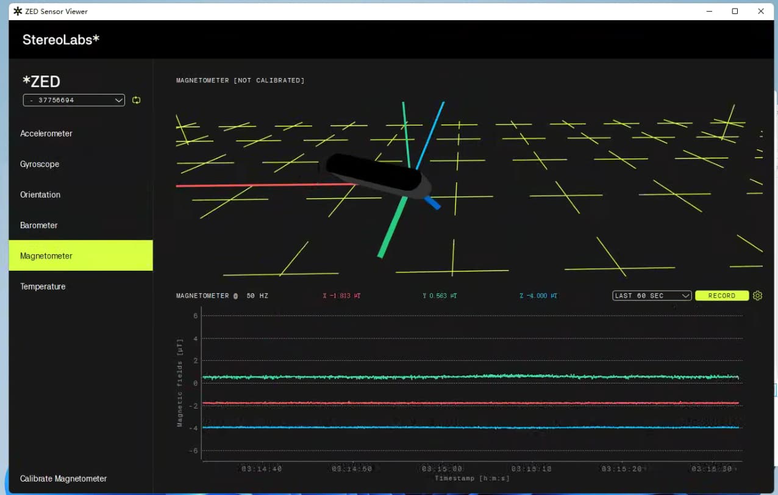
Task: Open the camera serial number dropdown
Action: point(74,100)
